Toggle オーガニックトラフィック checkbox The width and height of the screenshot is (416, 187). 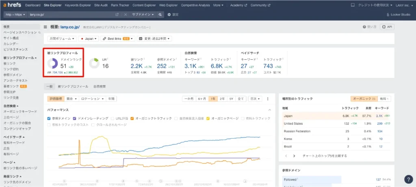132,118
